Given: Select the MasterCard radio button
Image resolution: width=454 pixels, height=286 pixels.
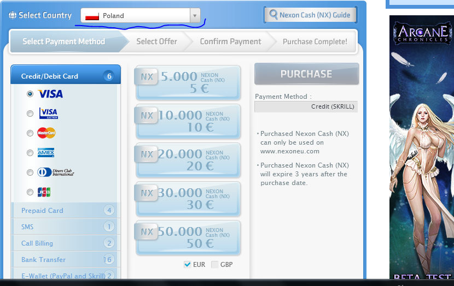Looking at the screenshot, I should click(30, 133).
